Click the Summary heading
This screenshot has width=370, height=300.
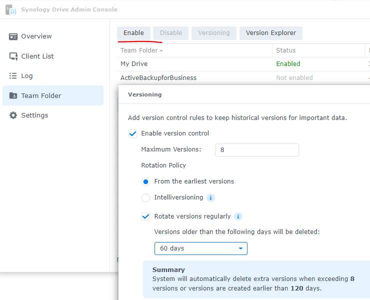168,270
